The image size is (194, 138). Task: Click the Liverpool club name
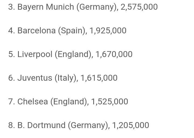(35, 54)
